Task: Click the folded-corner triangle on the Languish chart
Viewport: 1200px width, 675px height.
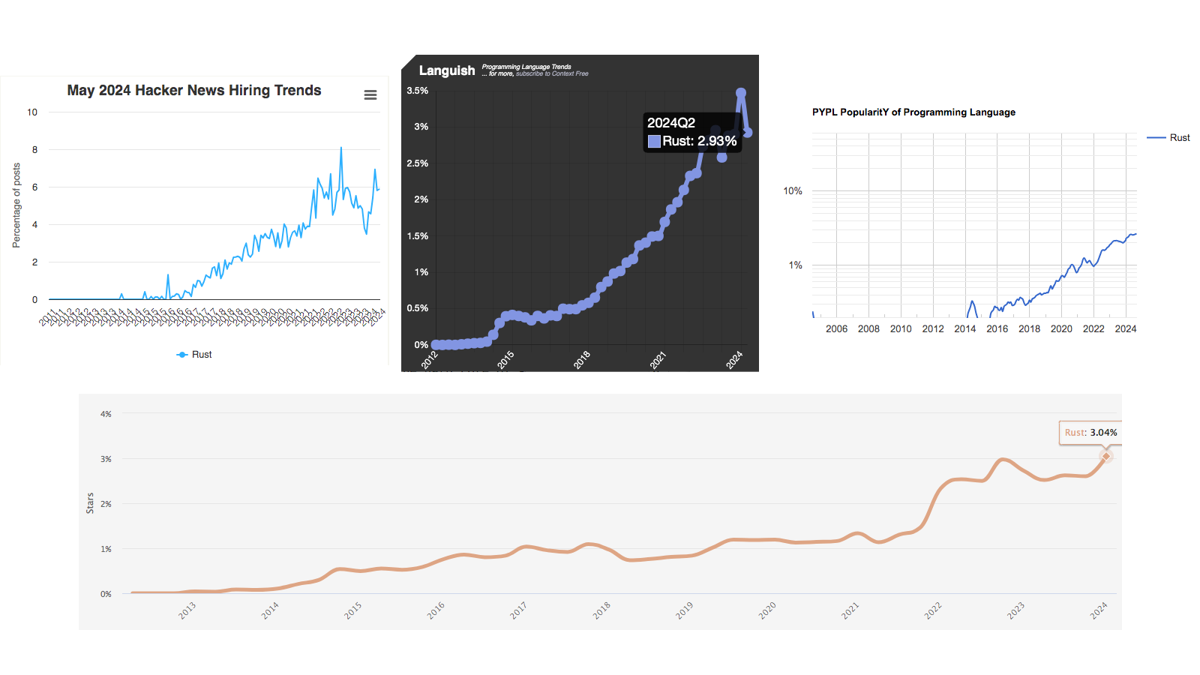Action: pyautogui.click(x=409, y=60)
